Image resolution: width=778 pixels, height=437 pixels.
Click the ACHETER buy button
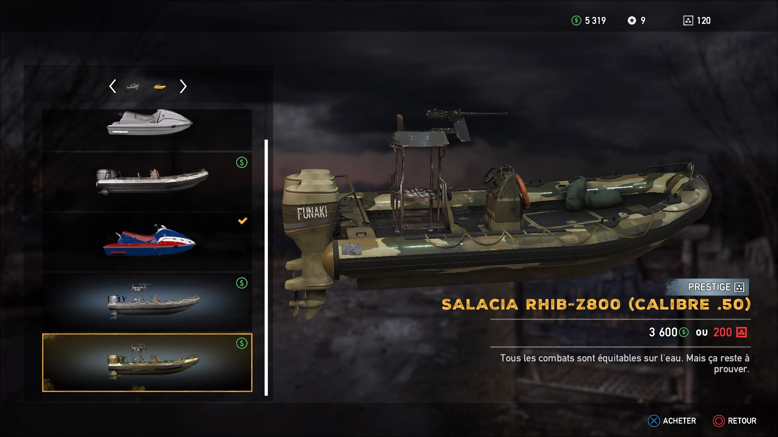[x=672, y=421]
